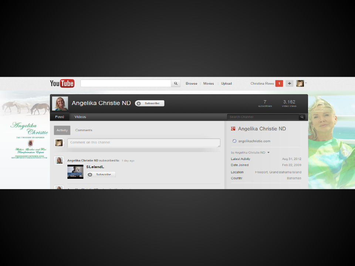355x266 pixels.
Task: Click the 3,162 video views count
Action: click(x=289, y=103)
